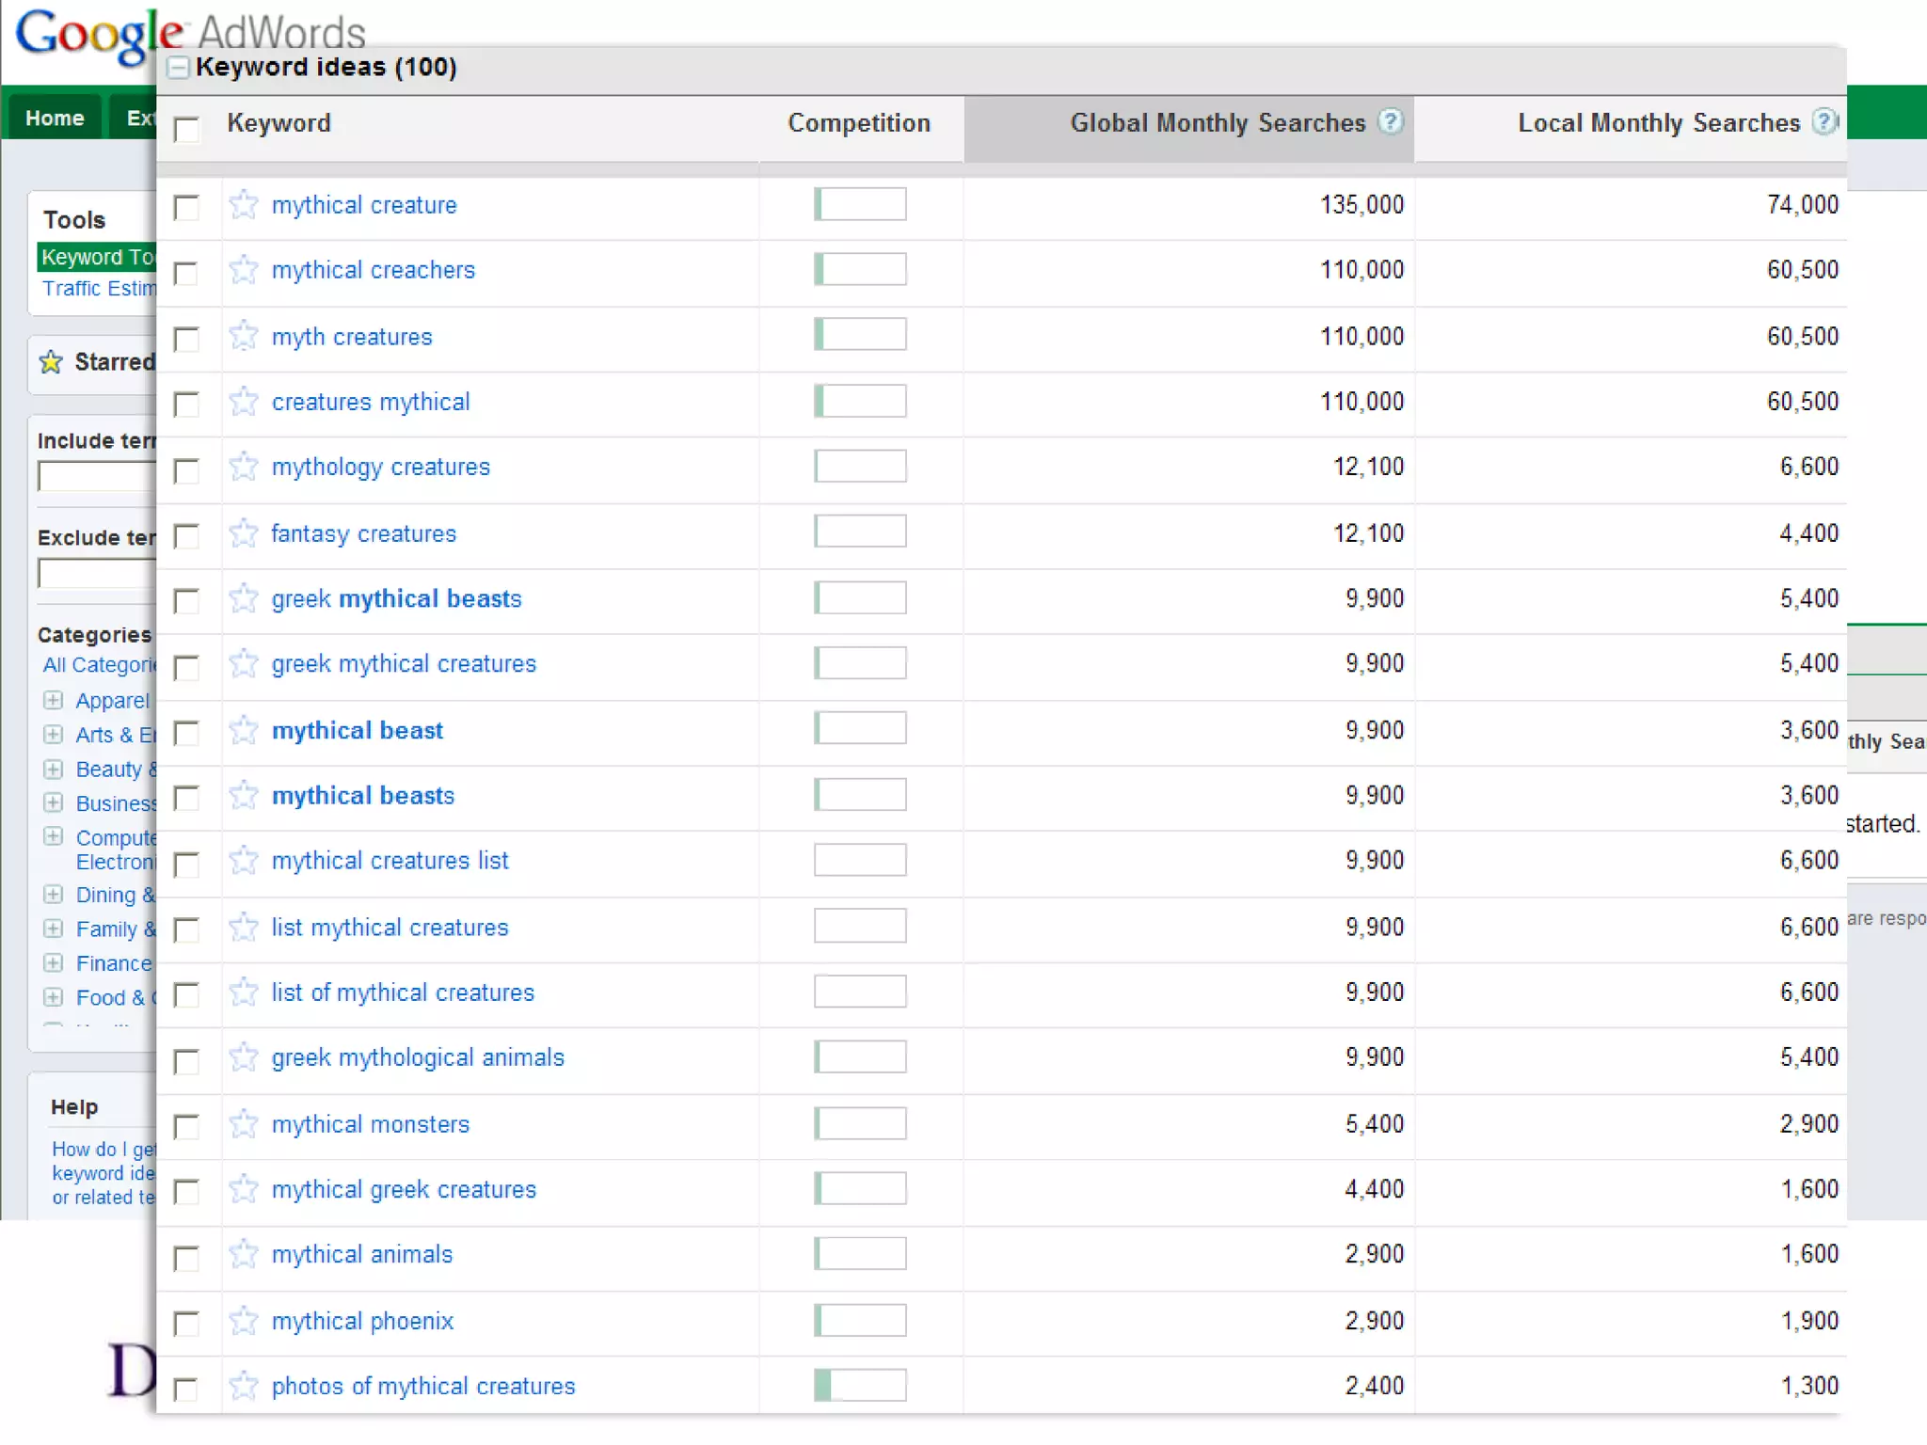
Task: Check the box for 'mythical creachers'
Action: 186,274
